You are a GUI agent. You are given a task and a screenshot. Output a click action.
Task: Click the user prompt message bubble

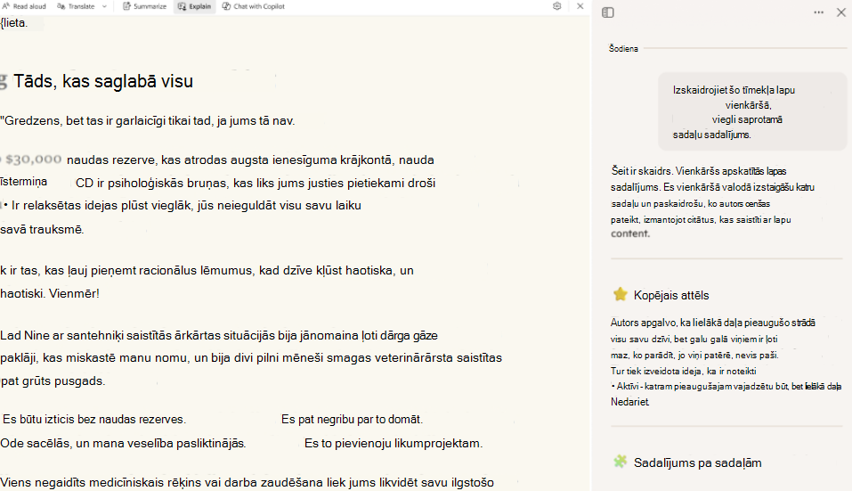point(752,112)
